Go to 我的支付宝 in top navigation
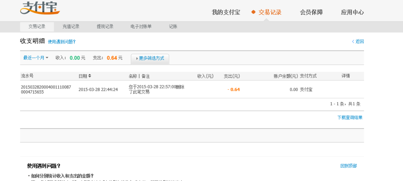403x181 pixels. click(x=226, y=12)
